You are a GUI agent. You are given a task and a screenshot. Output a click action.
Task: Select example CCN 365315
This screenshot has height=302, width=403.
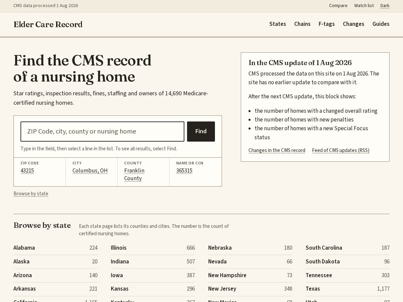click(x=184, y=170)
